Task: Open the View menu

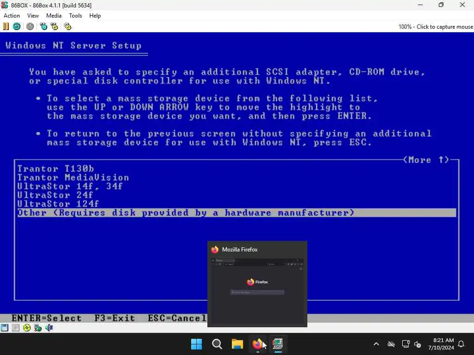Action: pos(33,16)
